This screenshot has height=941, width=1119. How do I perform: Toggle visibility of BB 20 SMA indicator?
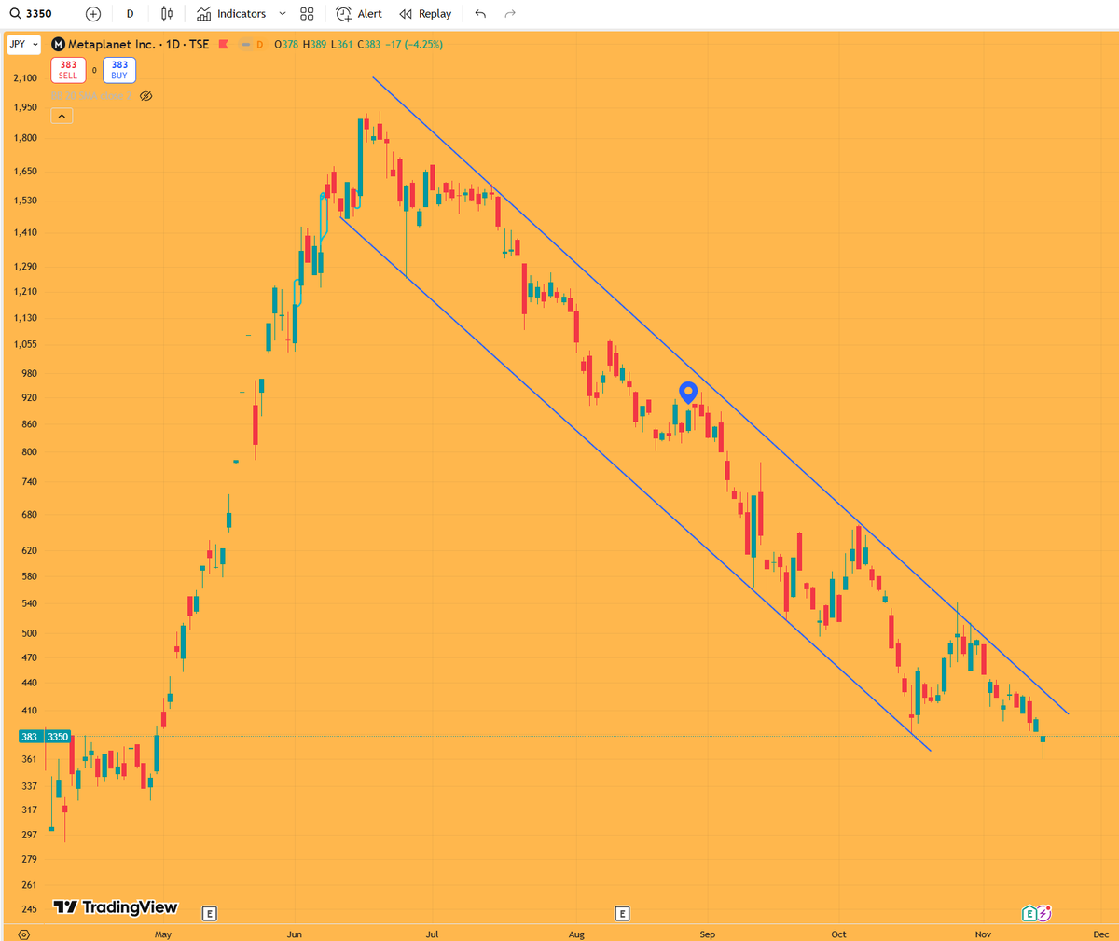pos(145,96)
